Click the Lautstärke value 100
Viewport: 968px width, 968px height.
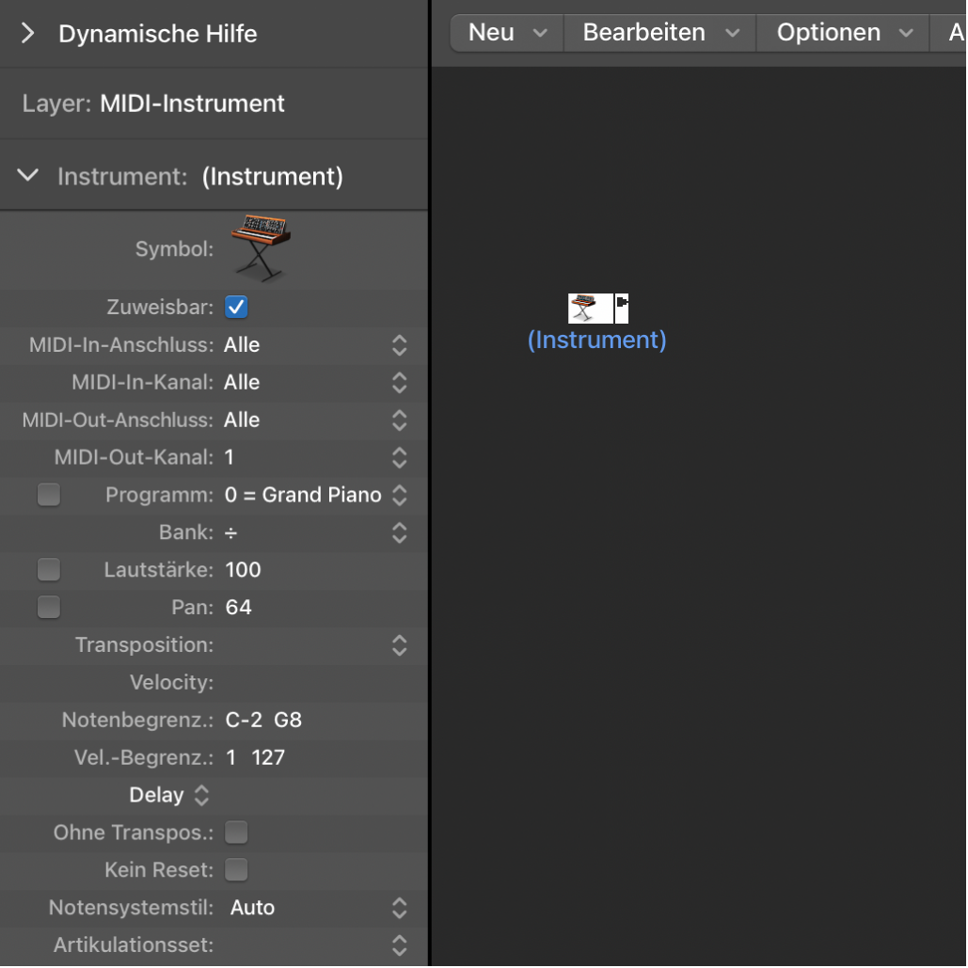(x=244, y=570)
